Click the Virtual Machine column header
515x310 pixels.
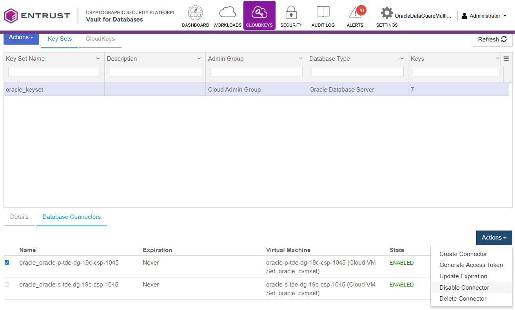pos(288,250)
